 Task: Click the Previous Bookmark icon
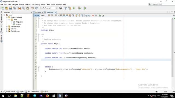pyautogui.click(x=77, y=16)
